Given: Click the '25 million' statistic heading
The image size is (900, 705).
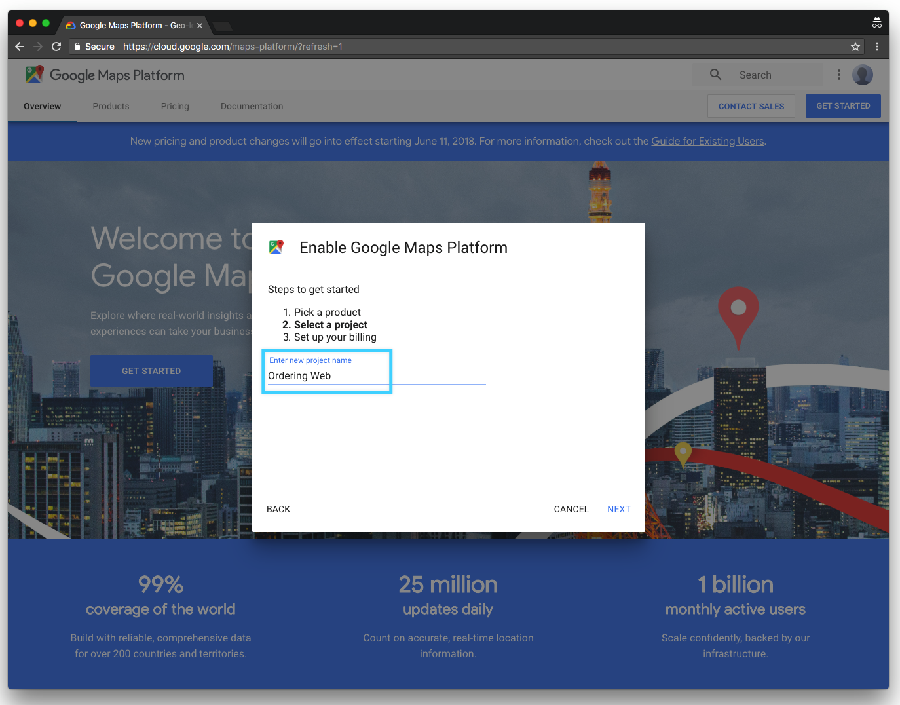Looking at the screenshot, I should point(448,584).
